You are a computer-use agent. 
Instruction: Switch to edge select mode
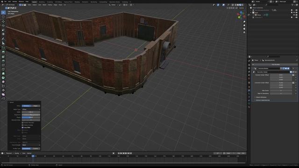pos(23,5)
